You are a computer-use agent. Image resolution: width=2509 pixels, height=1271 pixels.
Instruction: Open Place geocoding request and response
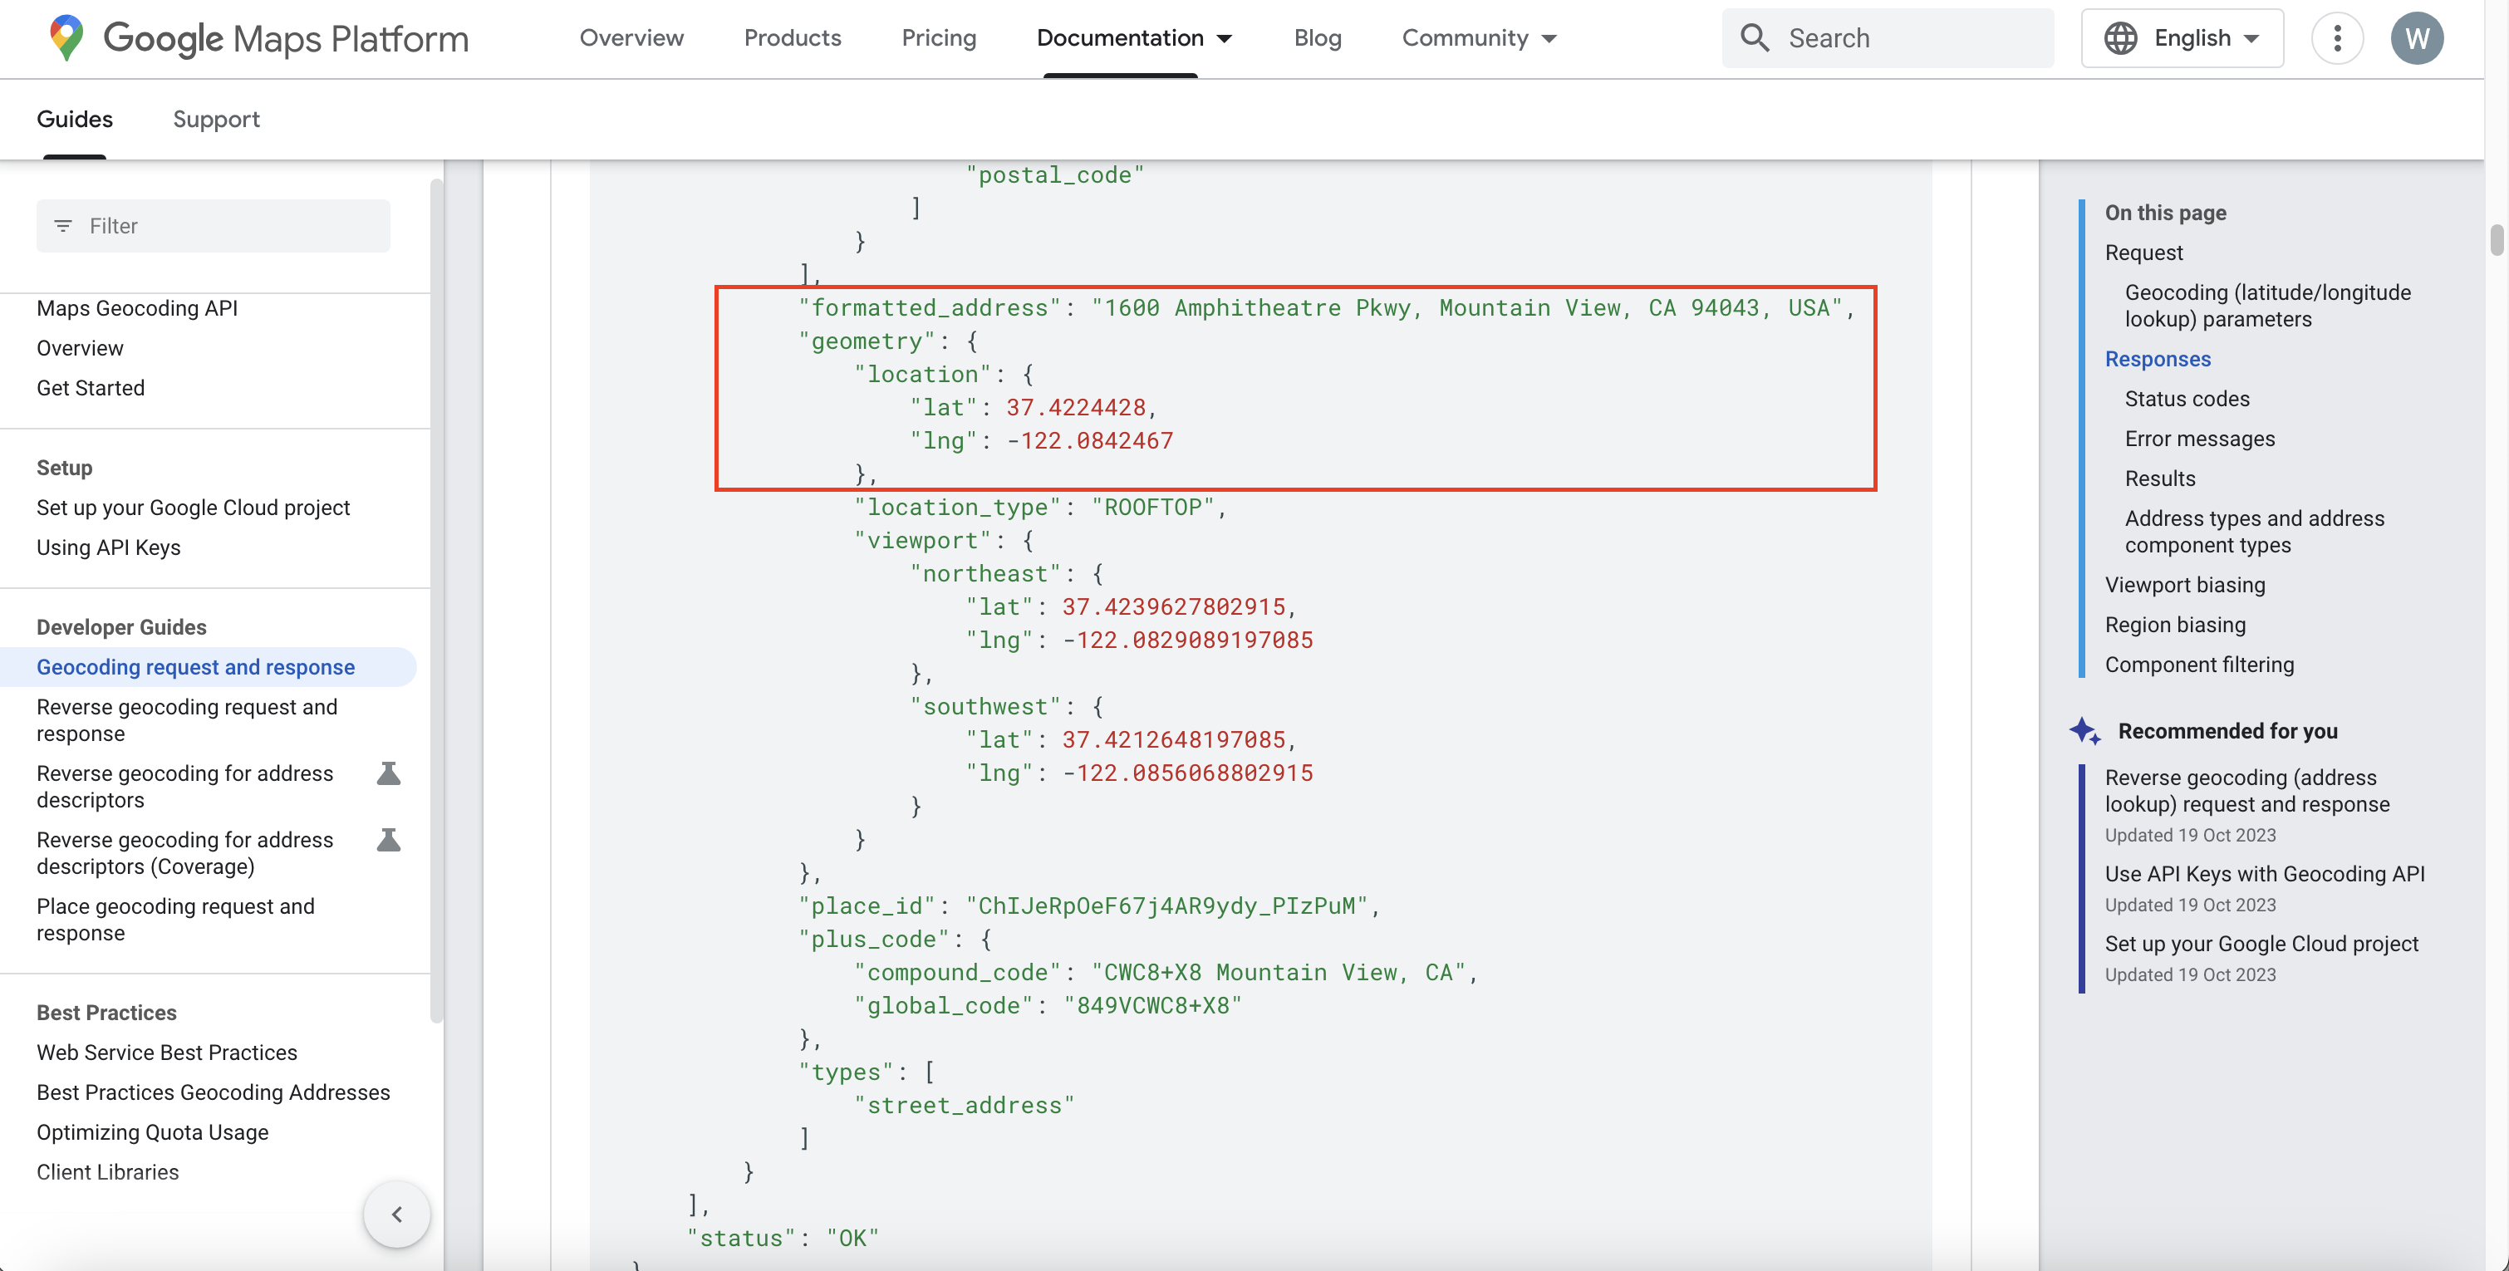[x=175, y=919]
